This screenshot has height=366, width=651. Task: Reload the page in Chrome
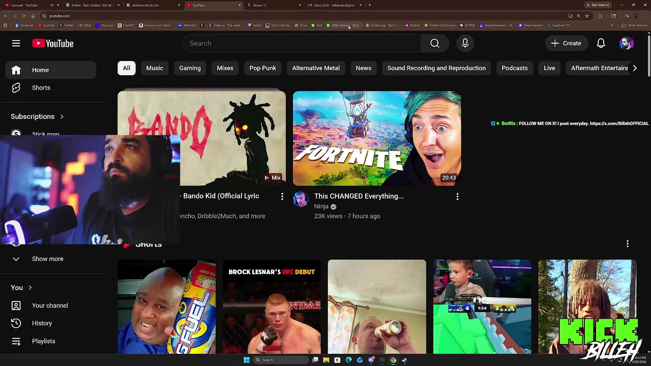(24, 16)
